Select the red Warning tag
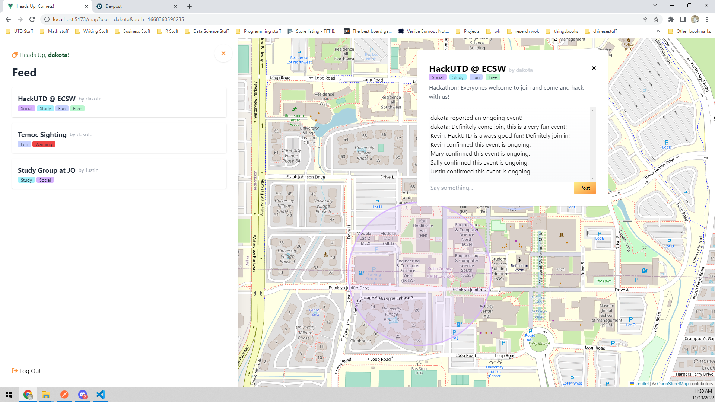The width and height of the screenshot is (715, 402). click(44, 144)
